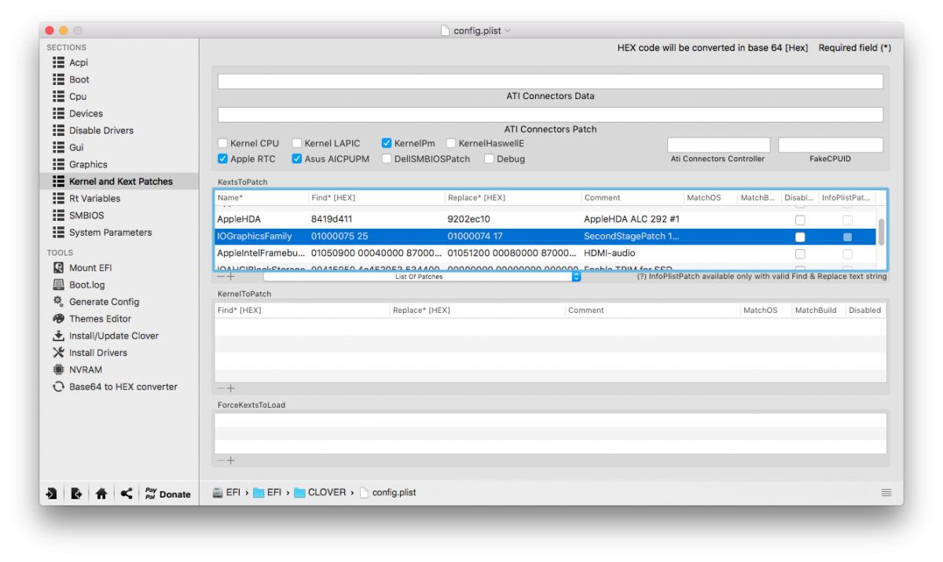Click the Install Drivers tools icon
943x562 pixels.
point(58,353)
